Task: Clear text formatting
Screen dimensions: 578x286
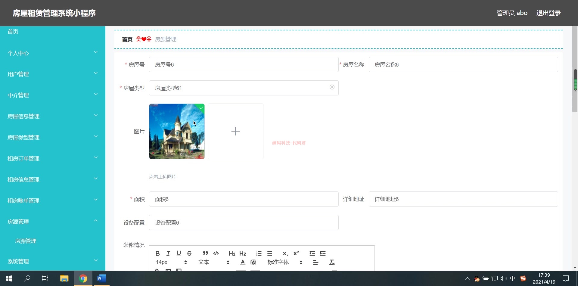Action: point(332,263)
